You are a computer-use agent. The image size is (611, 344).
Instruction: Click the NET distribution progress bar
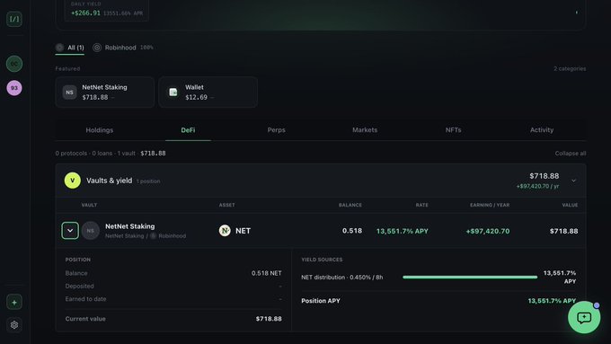pyautogui.click(x=470, y=278)
